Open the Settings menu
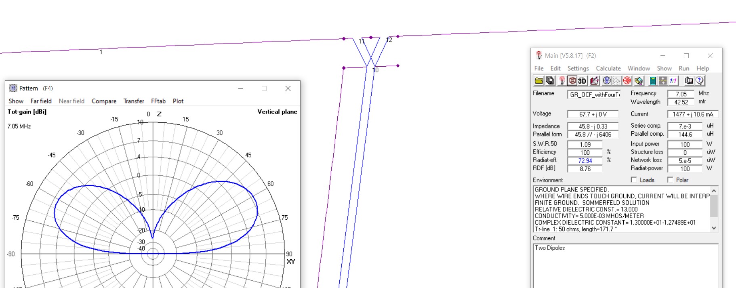 tap(578, 69)
